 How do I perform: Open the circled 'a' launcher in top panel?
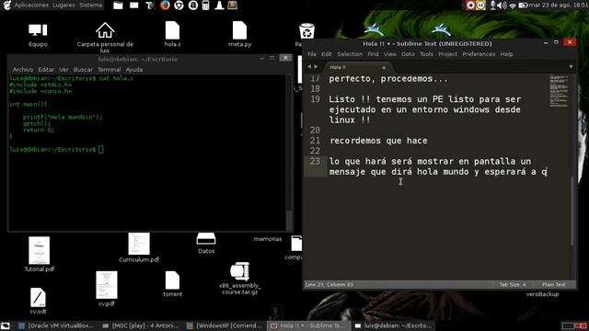click(x=192, y=6)
